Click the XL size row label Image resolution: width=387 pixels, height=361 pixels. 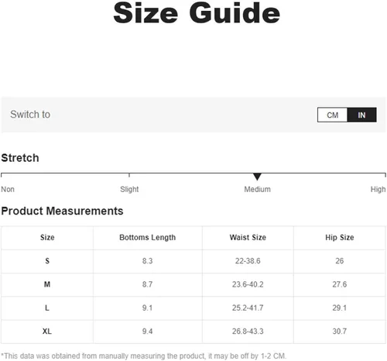coord(47,331)
